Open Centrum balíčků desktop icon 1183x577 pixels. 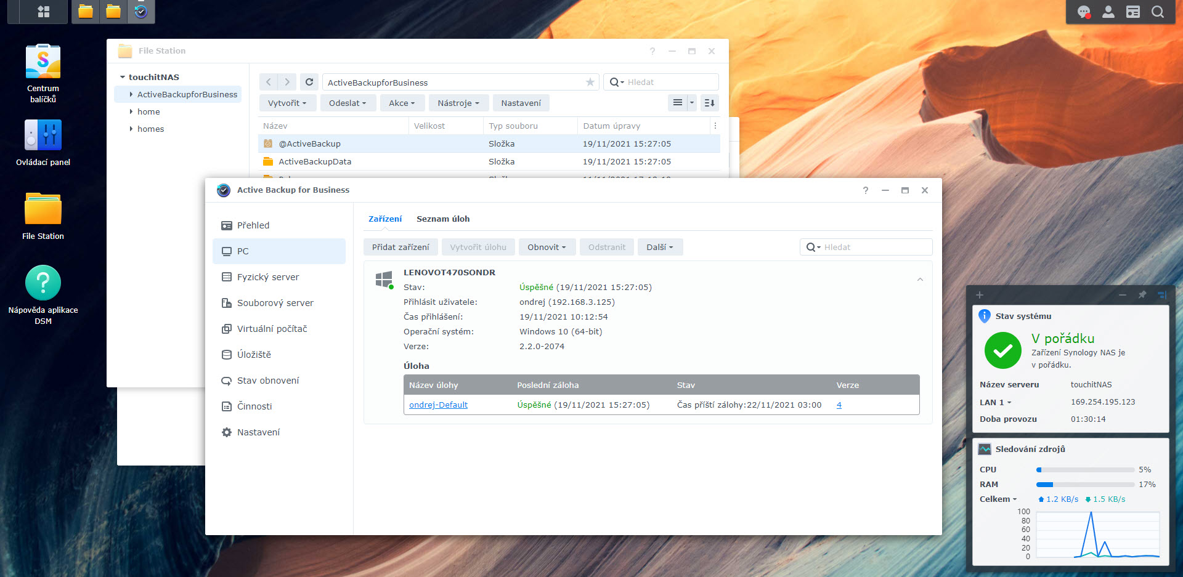(43, 62)
